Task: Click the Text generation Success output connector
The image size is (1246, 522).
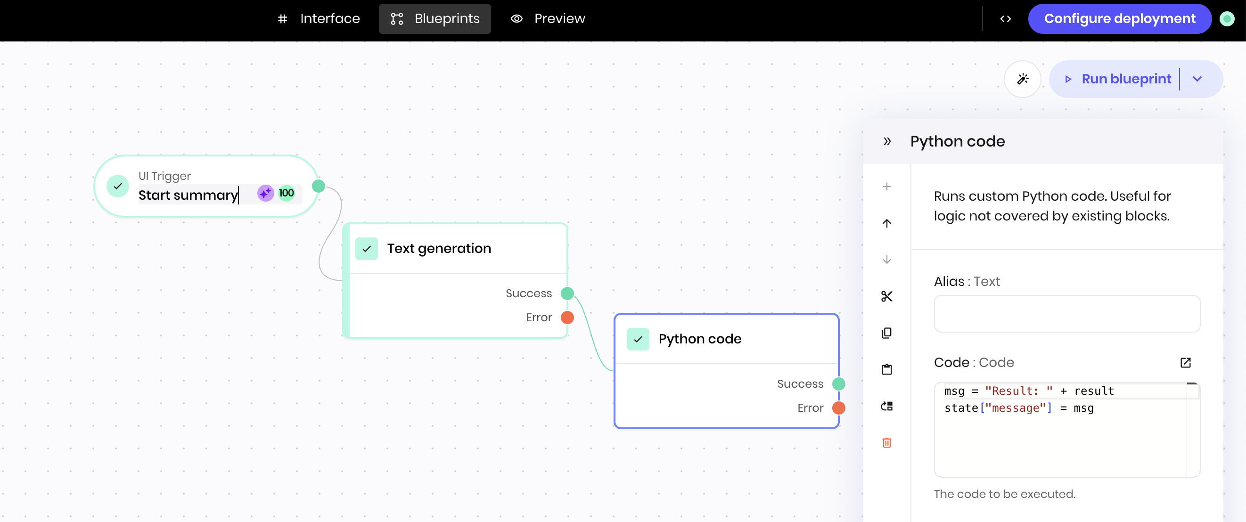Action: pyautogui.click(x=567, y=294)
